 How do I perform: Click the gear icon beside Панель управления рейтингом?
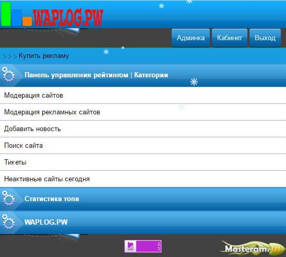[8, 75]
